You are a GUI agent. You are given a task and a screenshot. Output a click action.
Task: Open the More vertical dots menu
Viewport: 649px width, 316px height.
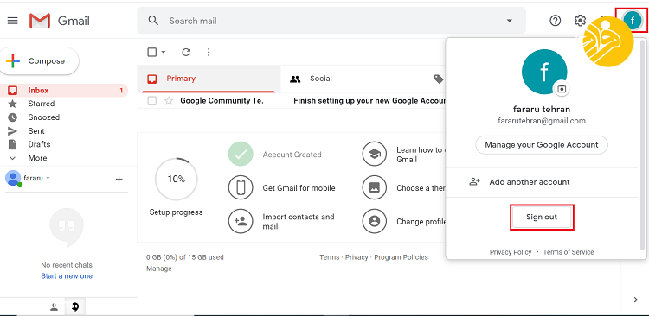coord(209,52)
